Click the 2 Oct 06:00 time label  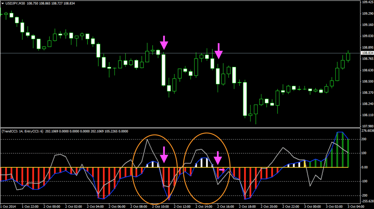(x=117, y=207)
